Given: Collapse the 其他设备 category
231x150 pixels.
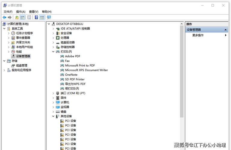Looking at the screenshot, I should coord(53,116).
